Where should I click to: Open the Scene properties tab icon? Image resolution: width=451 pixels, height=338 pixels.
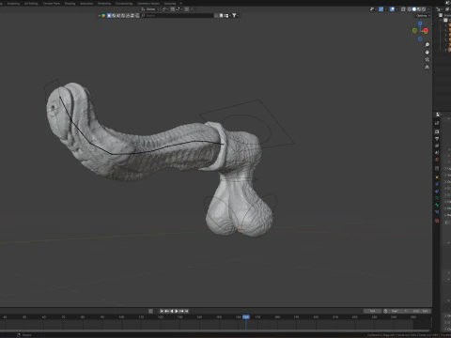pyautogui.click(x=437, y=152)
